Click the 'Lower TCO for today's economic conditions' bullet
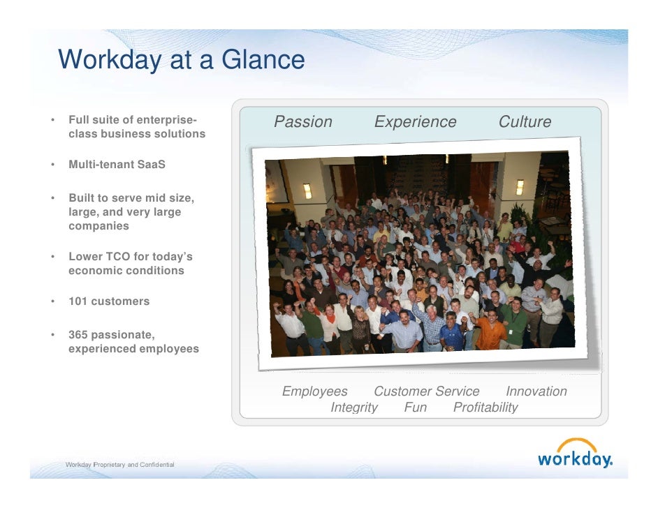 (x=131, y=263)
